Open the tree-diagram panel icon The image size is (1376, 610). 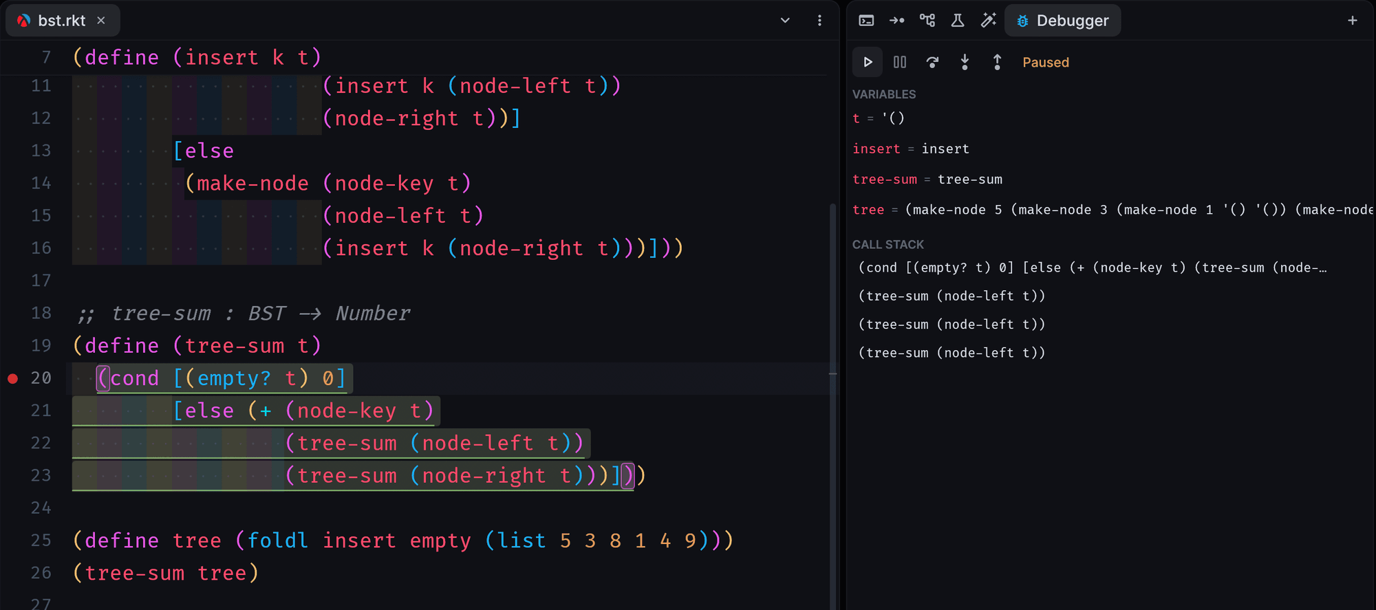(x=927, y=21)
